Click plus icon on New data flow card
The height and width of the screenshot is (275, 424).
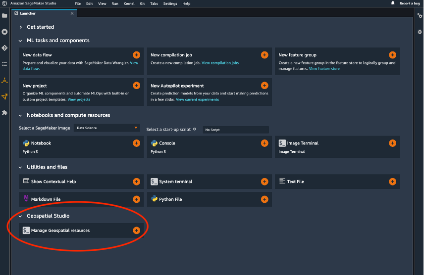coord(137,55)
